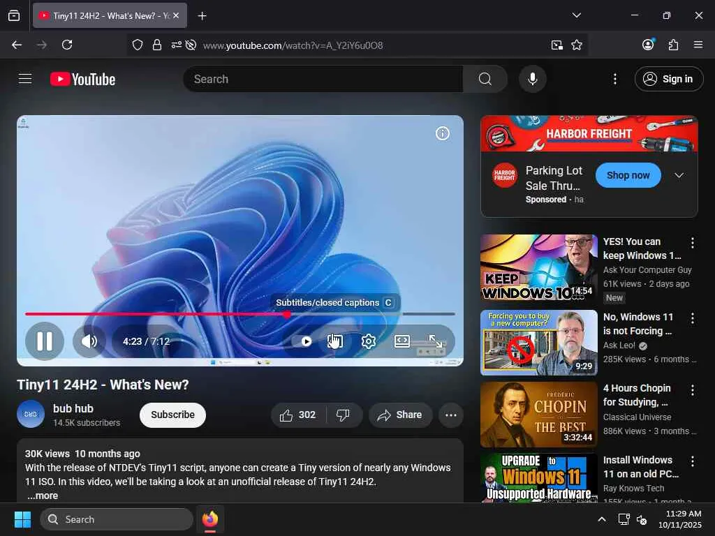Open more actions under the video

(x=450, y=415)
